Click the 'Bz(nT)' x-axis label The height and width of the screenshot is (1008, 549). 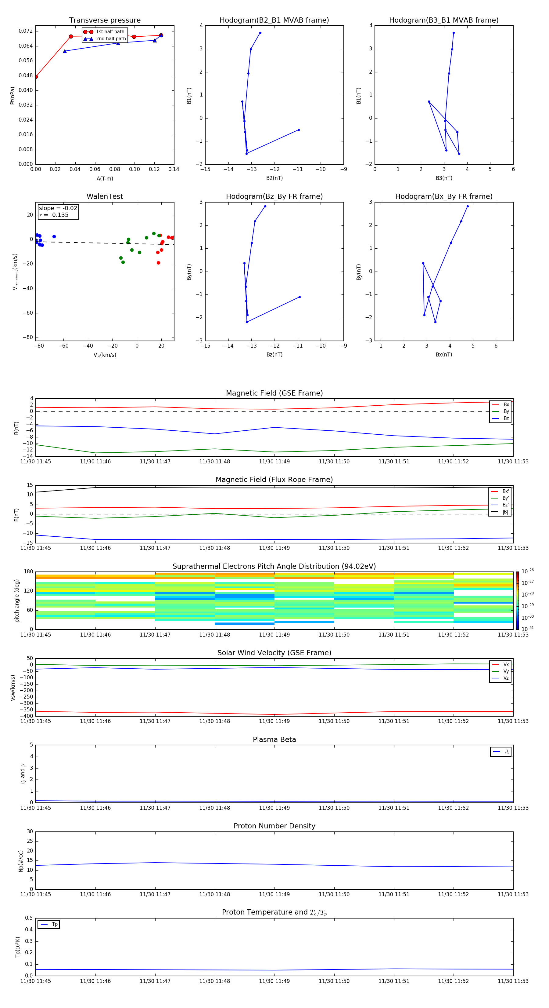(274, 355)
